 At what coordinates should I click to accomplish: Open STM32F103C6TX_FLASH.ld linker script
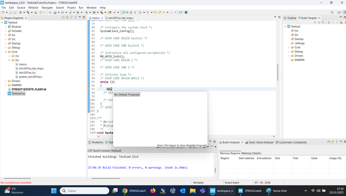click(29, 89)
